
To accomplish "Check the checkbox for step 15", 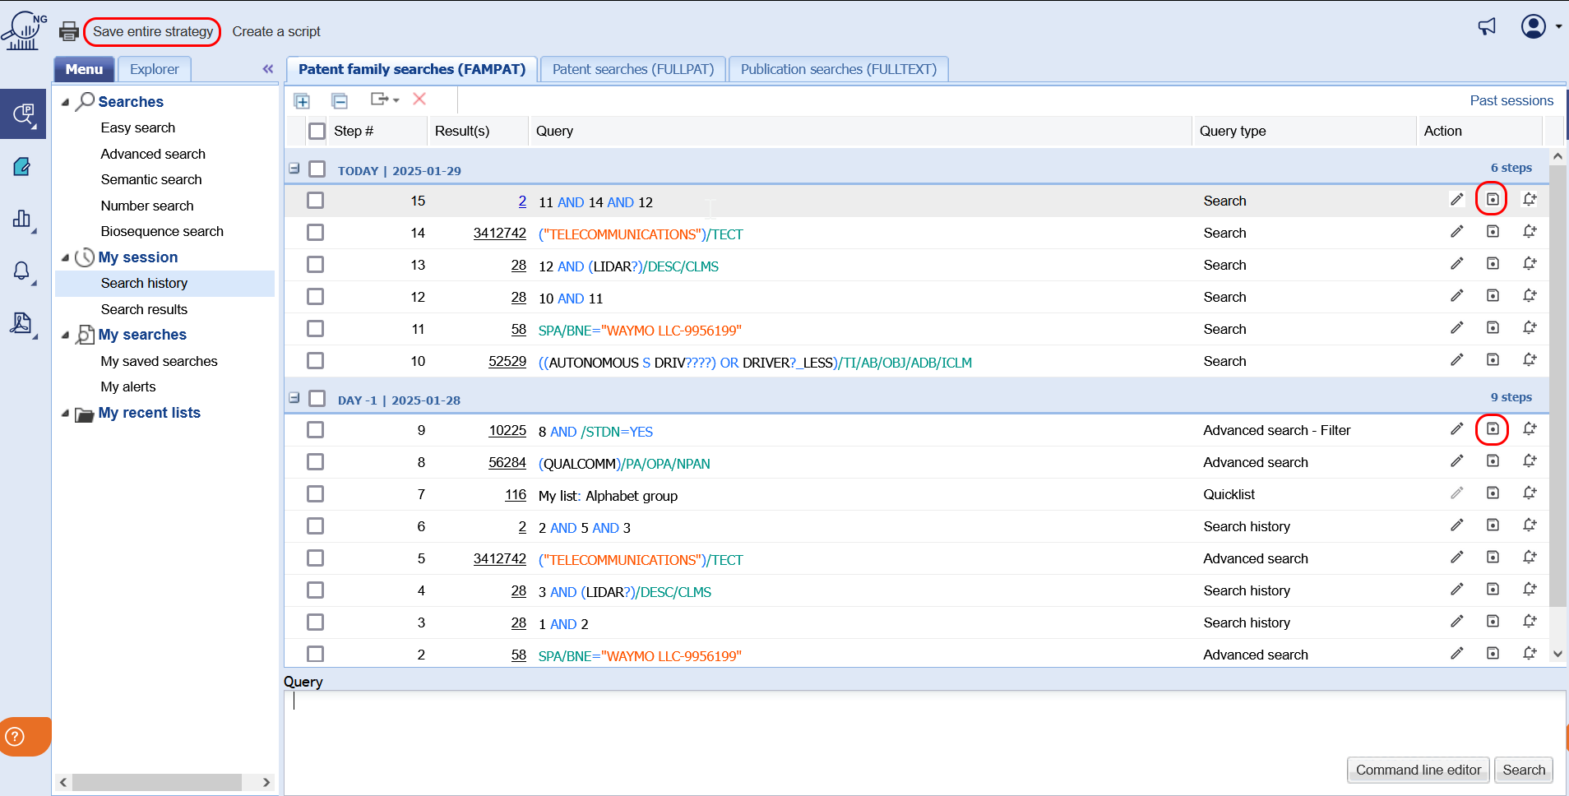I will coord(315,201).
